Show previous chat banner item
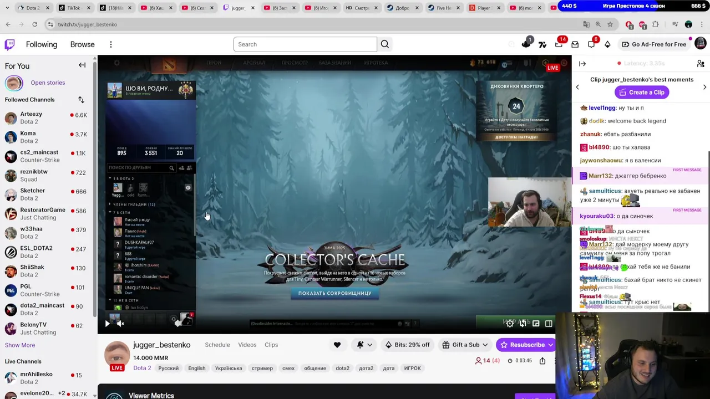The image size is (710, 399). 577,87
